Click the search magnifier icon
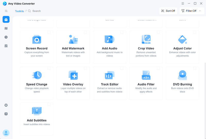 click(x=29, y=11)
